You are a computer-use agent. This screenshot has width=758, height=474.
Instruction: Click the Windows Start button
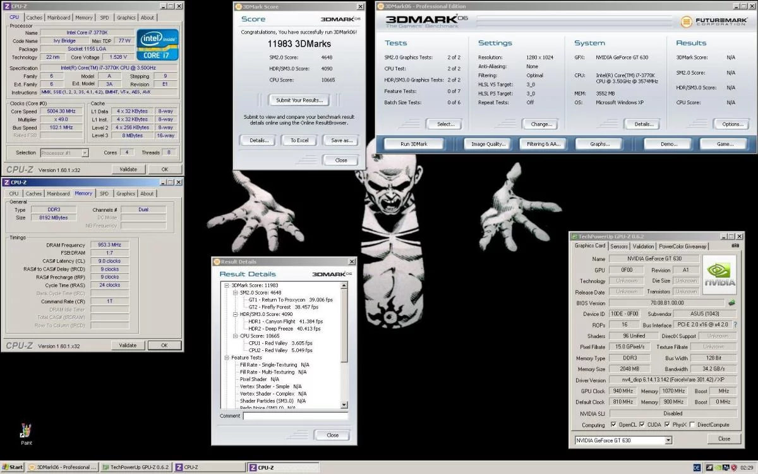point(13,468)
